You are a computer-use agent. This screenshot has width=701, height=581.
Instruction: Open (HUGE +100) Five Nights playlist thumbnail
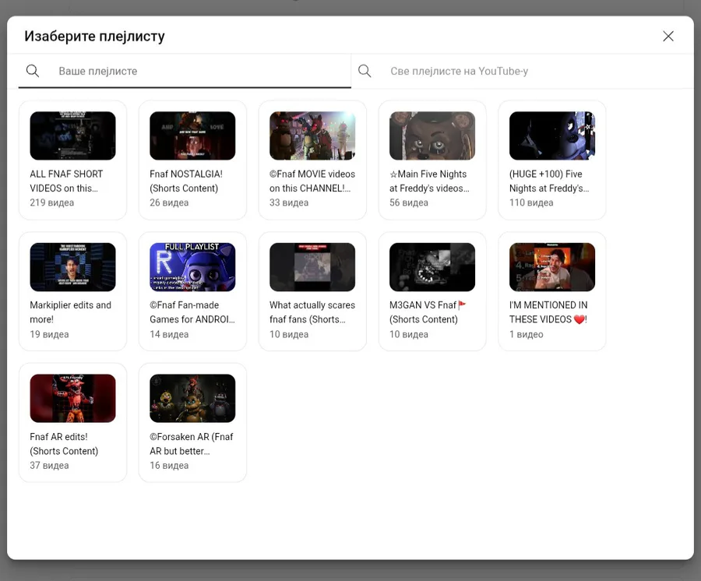point(552,136)
